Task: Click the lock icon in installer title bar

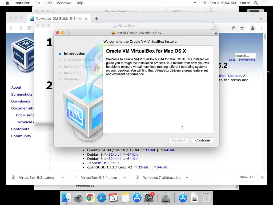Action: [x=216, y=33]
